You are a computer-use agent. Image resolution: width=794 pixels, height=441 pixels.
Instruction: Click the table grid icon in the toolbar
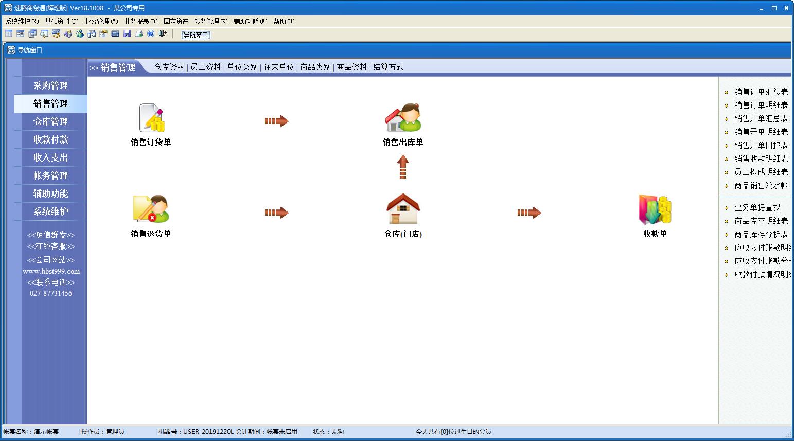[9, 34]
